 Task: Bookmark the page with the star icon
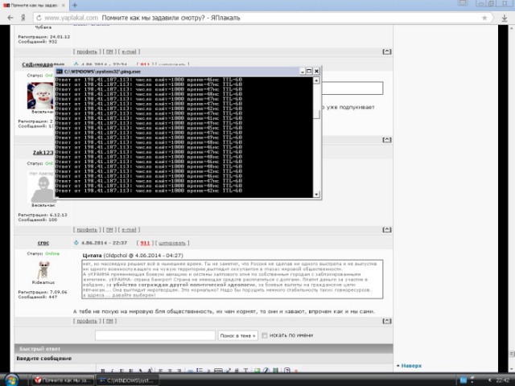point(484,18)
